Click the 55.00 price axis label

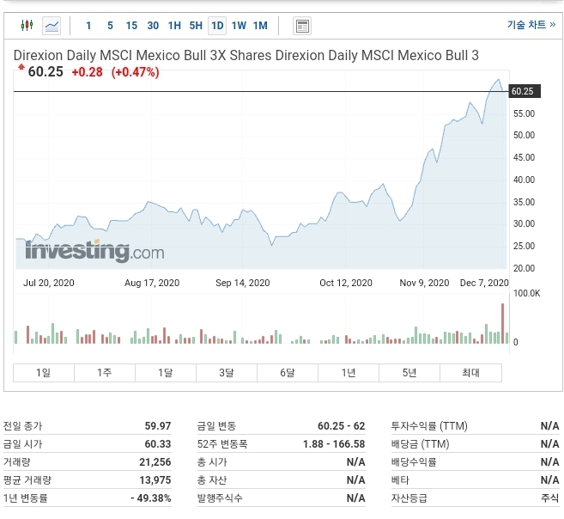(524, 113)
